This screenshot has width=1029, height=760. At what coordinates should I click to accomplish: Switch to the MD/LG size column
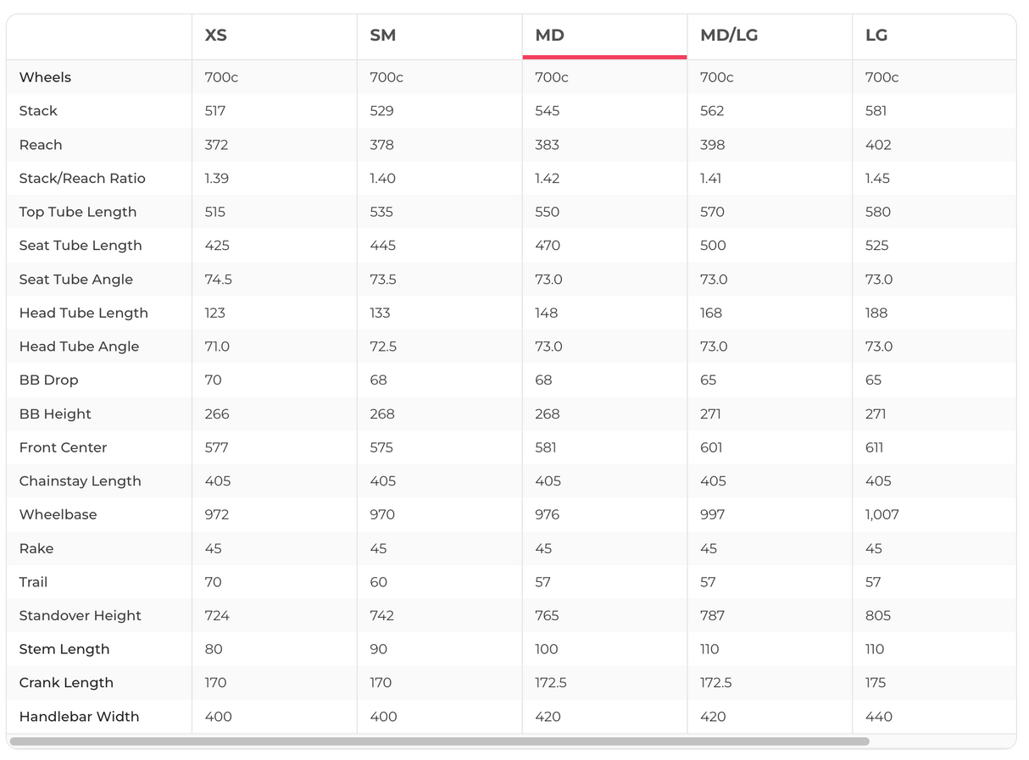tap(729, 36)
